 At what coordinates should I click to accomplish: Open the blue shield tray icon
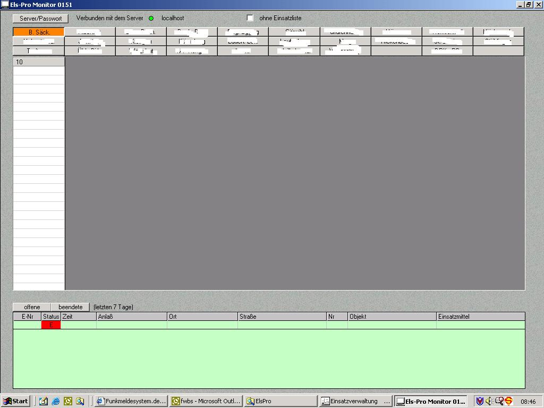point(479,401)
